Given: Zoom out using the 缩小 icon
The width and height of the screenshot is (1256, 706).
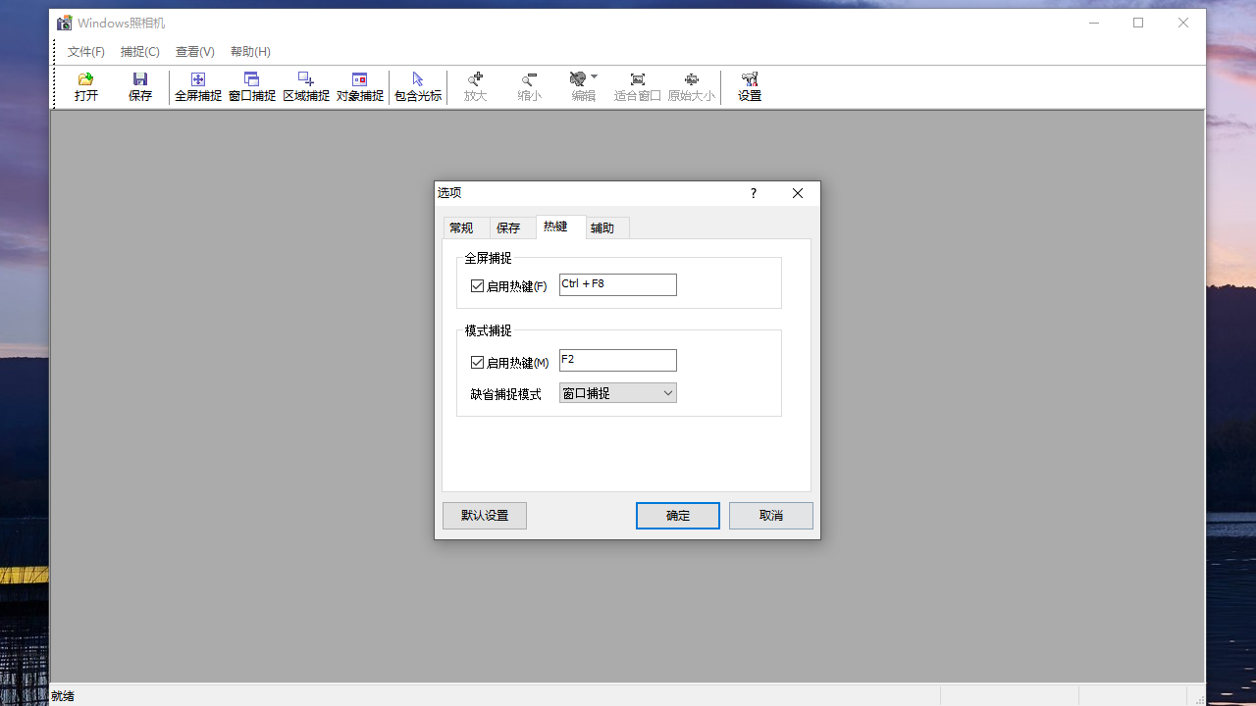Looking at the screenshot, I should point(529,86).
